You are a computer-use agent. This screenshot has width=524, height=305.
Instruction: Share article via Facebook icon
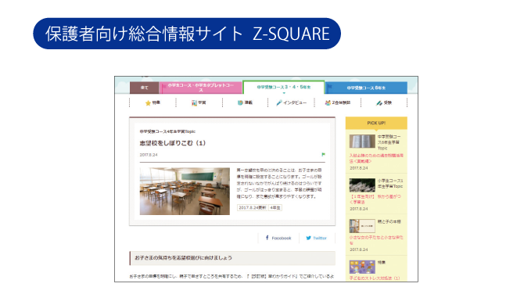tap(267, 238)
